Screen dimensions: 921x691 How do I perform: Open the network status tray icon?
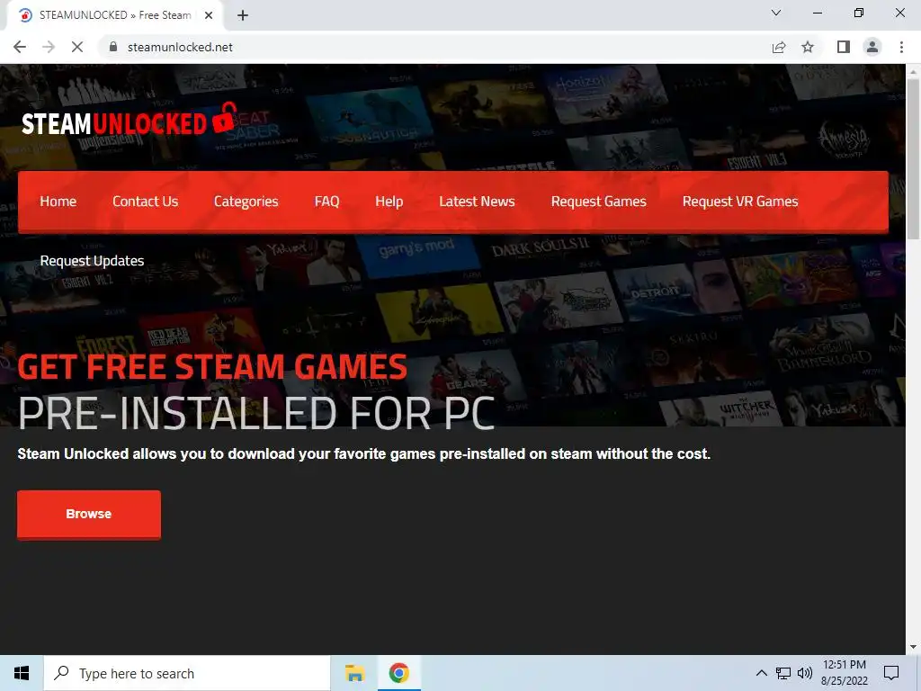pos(783,673)
